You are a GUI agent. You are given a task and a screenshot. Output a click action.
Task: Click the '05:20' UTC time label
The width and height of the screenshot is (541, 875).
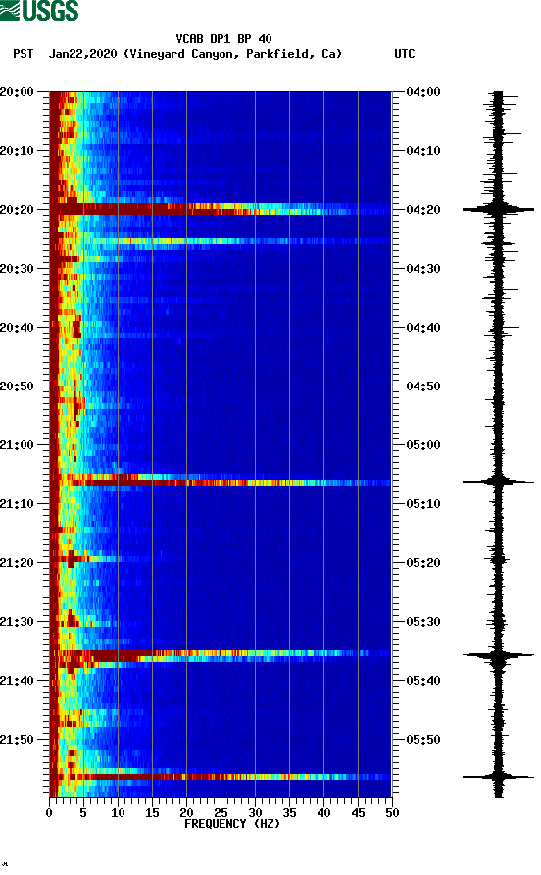point(423,562)
